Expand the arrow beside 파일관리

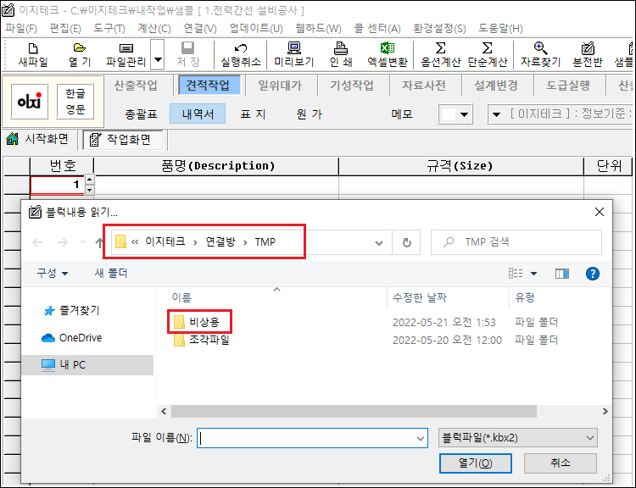[x=158, y=55]
